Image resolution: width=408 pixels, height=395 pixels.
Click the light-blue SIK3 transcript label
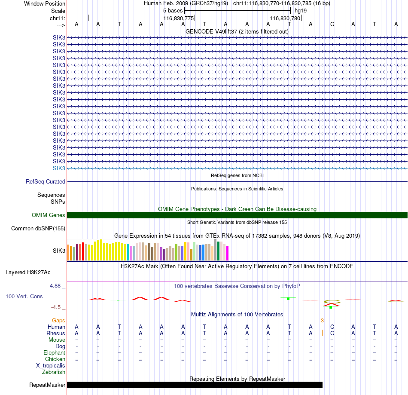pyautogui.click(x=59, y=168)
